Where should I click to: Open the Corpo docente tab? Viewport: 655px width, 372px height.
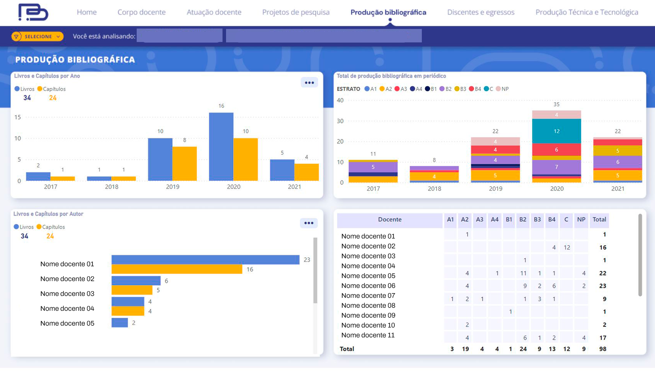[x=141, y=12]
